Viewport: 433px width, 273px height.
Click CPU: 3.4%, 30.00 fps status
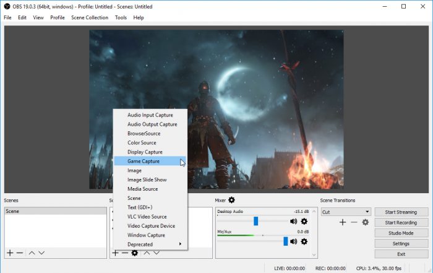pyautogui.click(x=379, y=268)
